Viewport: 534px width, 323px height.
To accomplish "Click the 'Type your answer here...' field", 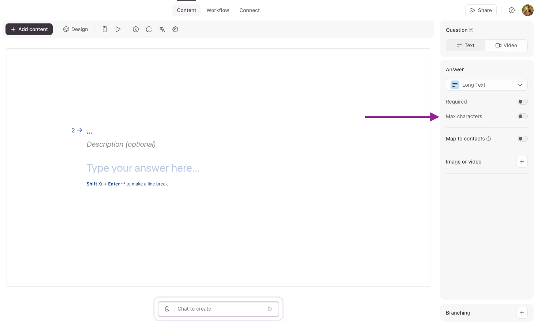I will click(218, 168).
